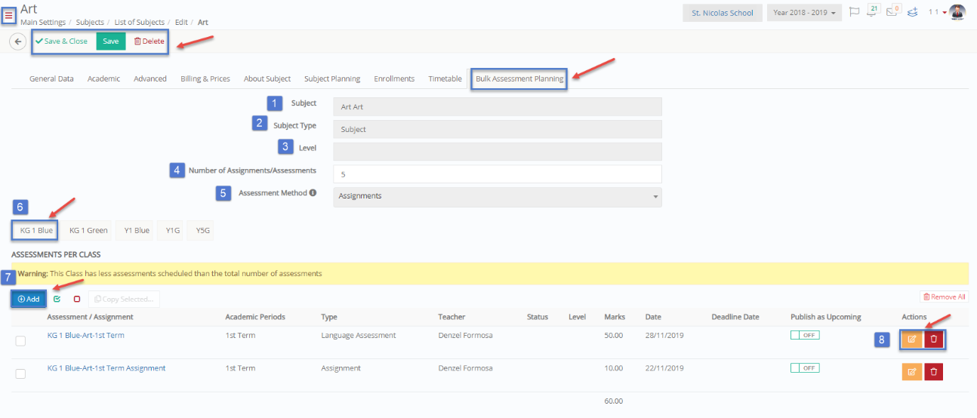The image size is (977, 418).
Task: Open the Timetable tab
Action: [445, 78]
